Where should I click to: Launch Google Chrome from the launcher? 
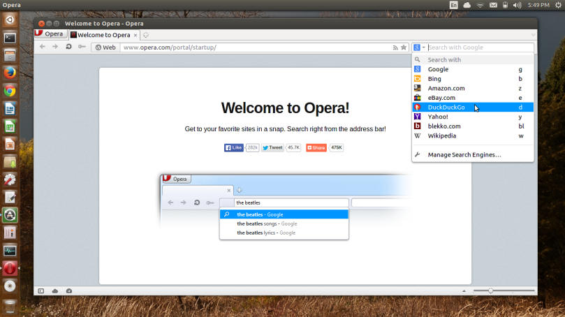[10, 91]
